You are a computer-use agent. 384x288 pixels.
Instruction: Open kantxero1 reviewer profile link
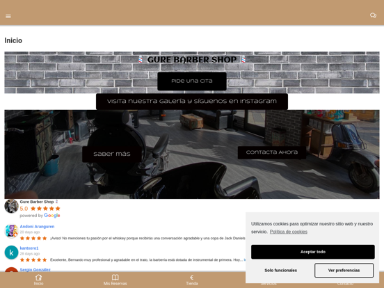click(x=29, y=248)
